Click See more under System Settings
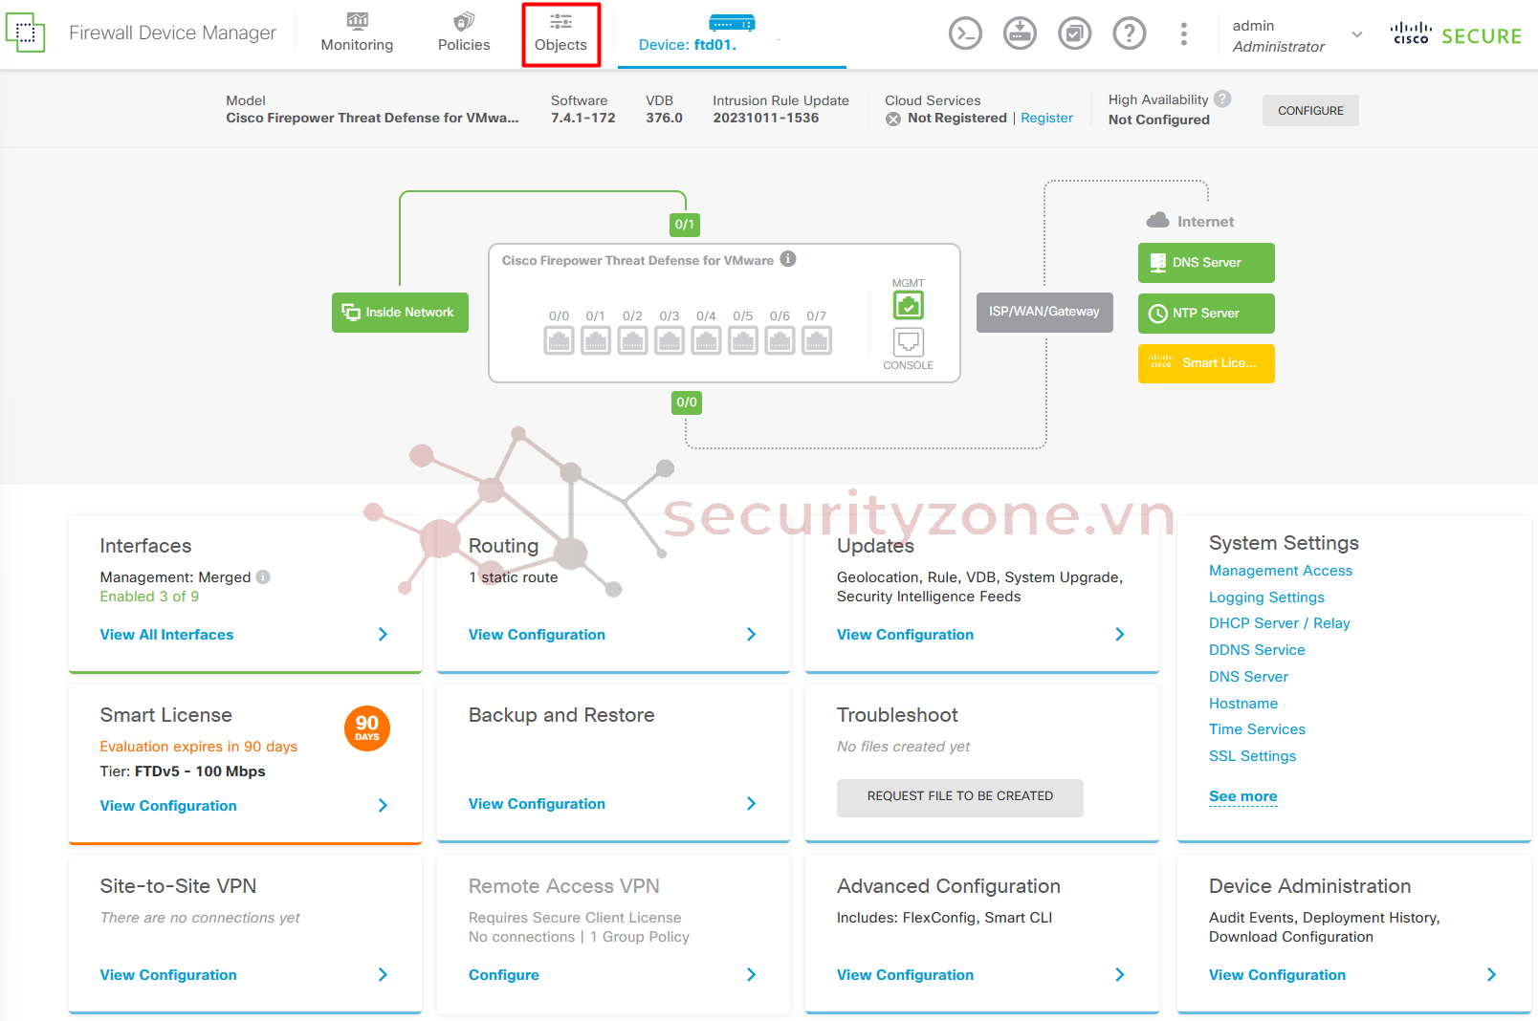 coord(1243,796)
